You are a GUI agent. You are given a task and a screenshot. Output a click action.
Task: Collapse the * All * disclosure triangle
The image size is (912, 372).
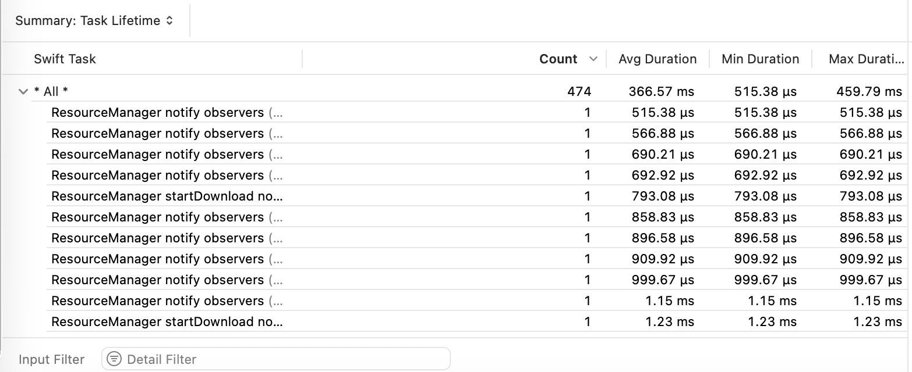click(23, 91)
